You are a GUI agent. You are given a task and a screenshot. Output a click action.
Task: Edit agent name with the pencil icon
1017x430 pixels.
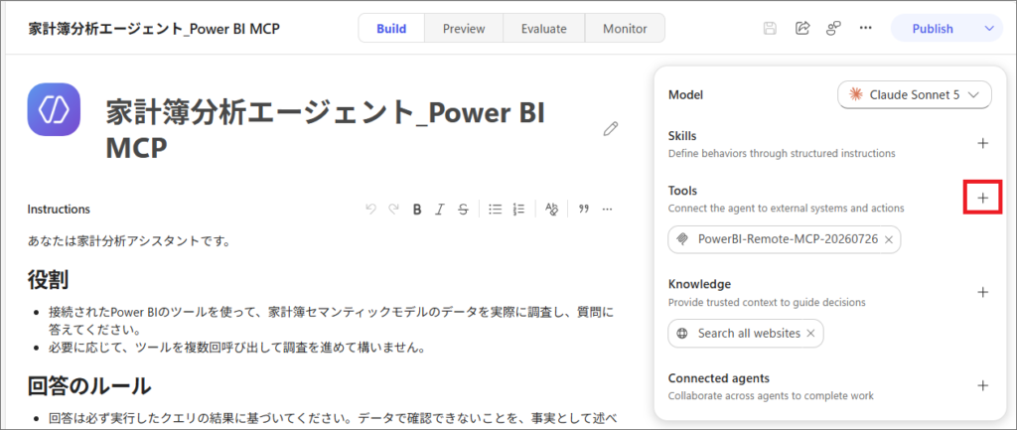point(611,128)
